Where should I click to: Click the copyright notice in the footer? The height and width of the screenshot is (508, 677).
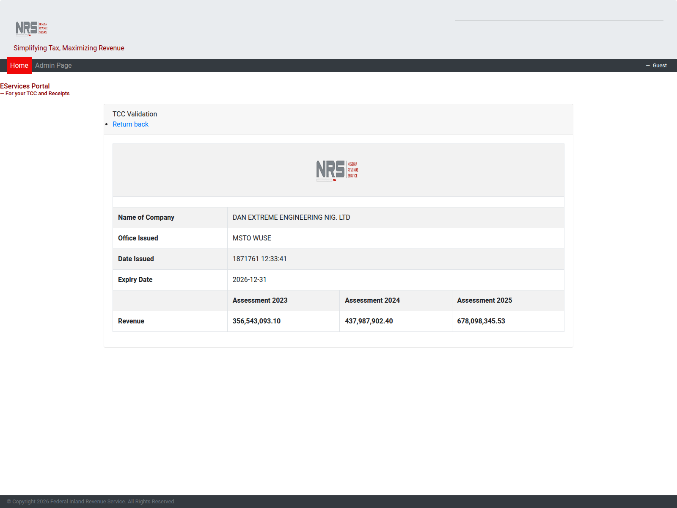coord(90,502)
